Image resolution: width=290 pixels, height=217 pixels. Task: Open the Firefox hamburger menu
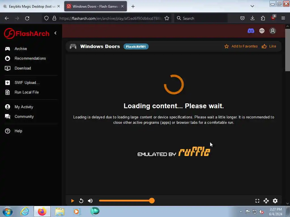click(283, 18)
